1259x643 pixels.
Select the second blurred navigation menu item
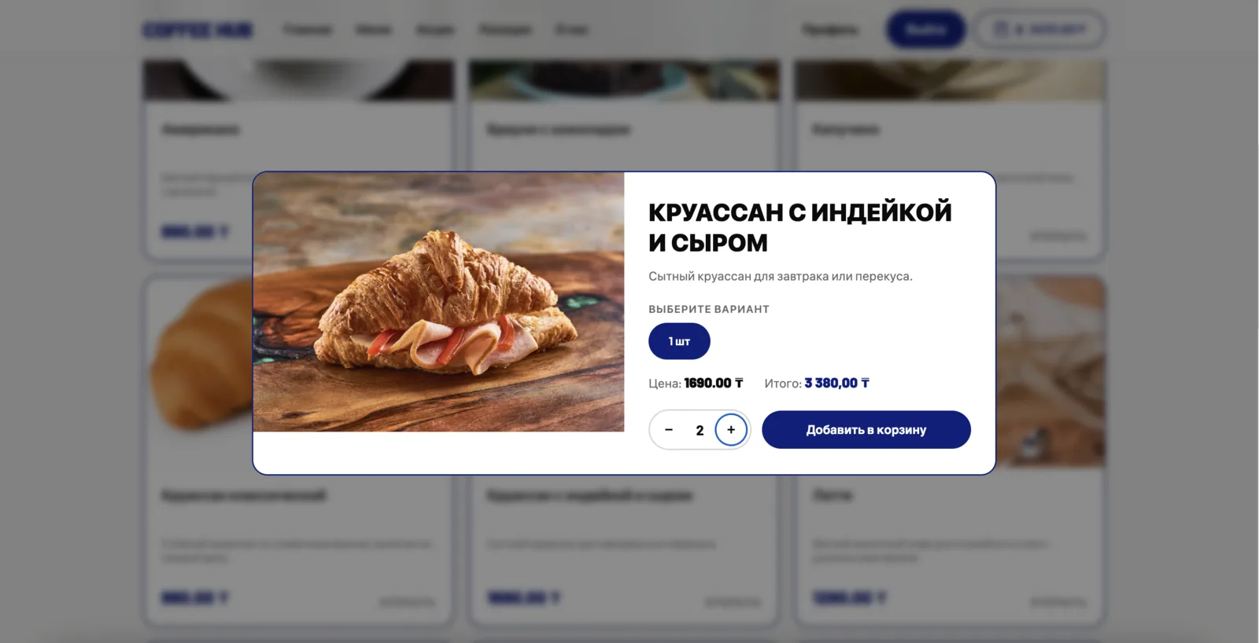coord(374,30)
